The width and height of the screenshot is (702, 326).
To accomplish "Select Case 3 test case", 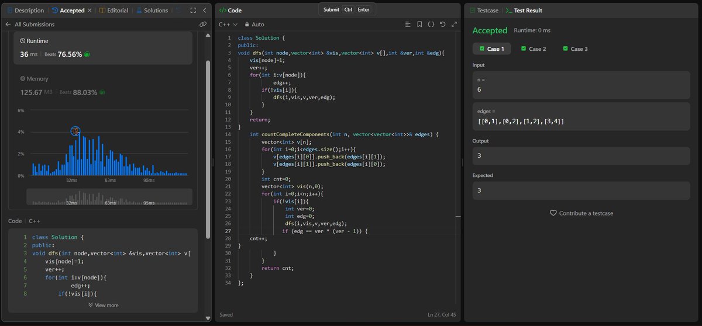I will [x=575, y=49].
